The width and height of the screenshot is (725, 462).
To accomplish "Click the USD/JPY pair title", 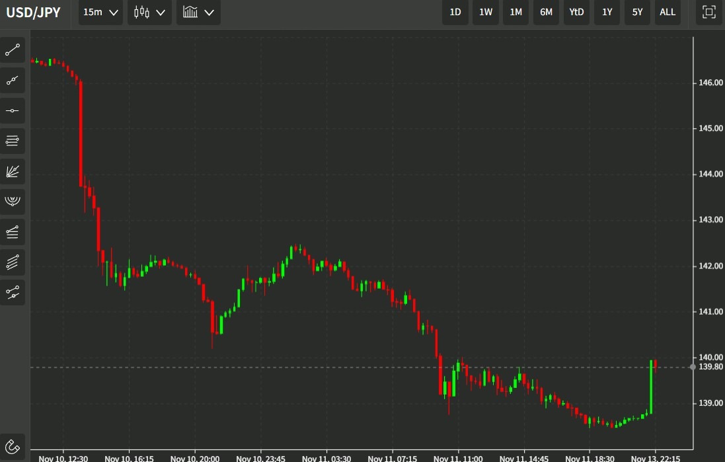I will pos(33,13).
